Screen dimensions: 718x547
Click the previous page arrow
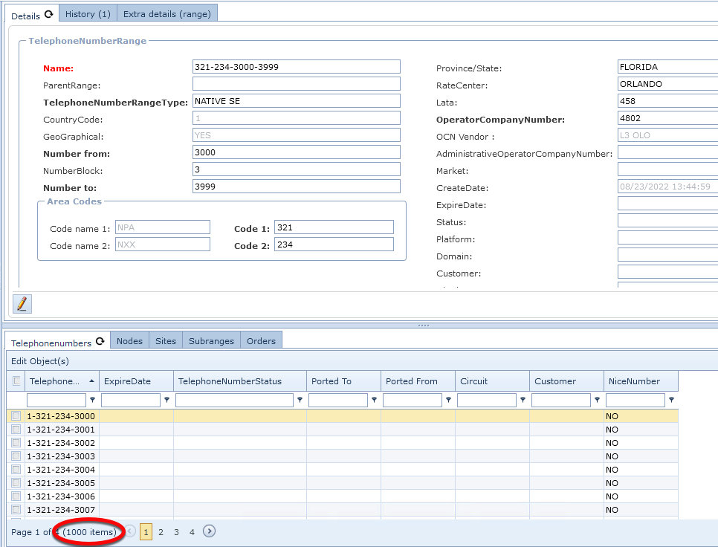tap(130, 531)
